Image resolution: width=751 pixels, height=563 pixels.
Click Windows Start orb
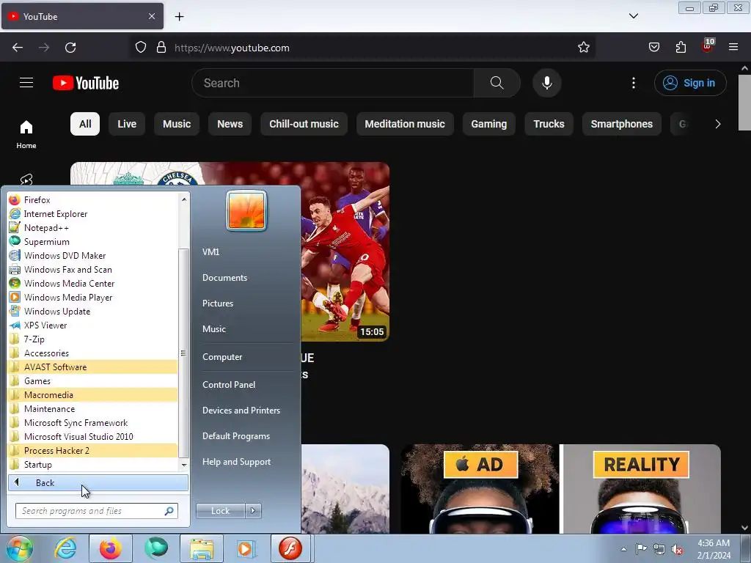pos(20,548)
